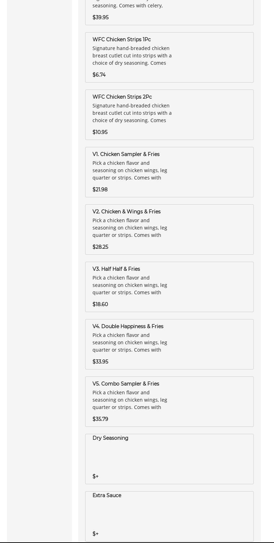The width and height of the screenshot is (274, 543).
Task: Click the $39.95 price at top
Action: pyautogui.click(x=101, y=17)
